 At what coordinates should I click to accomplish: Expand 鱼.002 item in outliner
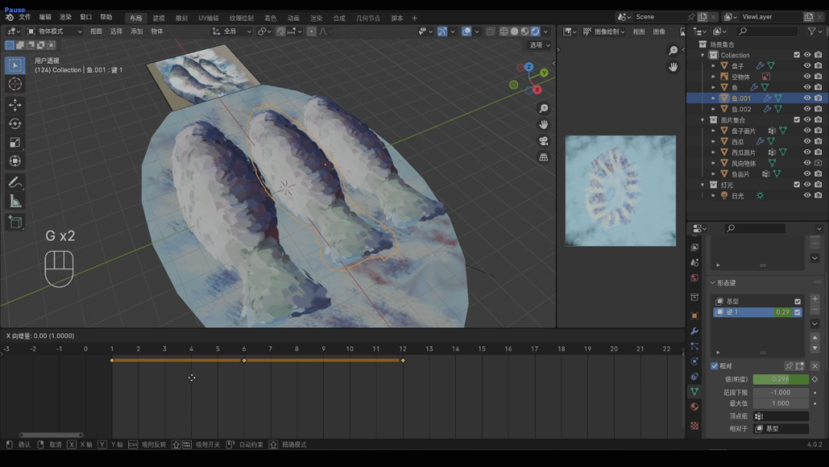tap(713, 109)
